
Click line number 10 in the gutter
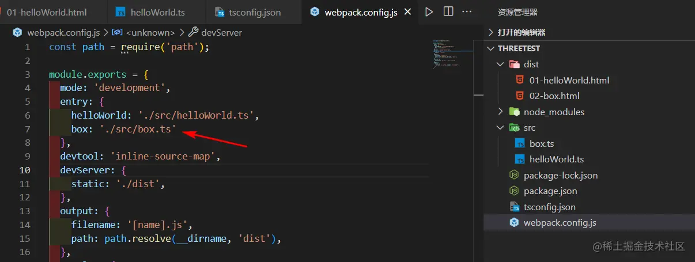[x=25, y=170]
